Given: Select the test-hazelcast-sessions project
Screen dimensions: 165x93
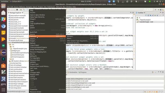Looking at the screenshot, I should (x=18, y=80).
